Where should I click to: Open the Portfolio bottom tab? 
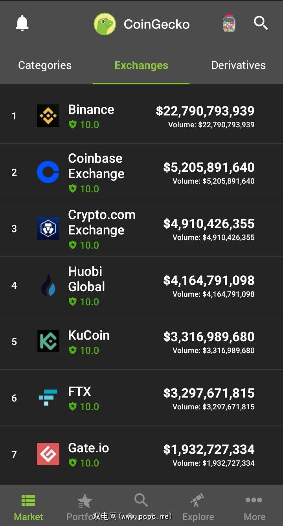[84, 507]
